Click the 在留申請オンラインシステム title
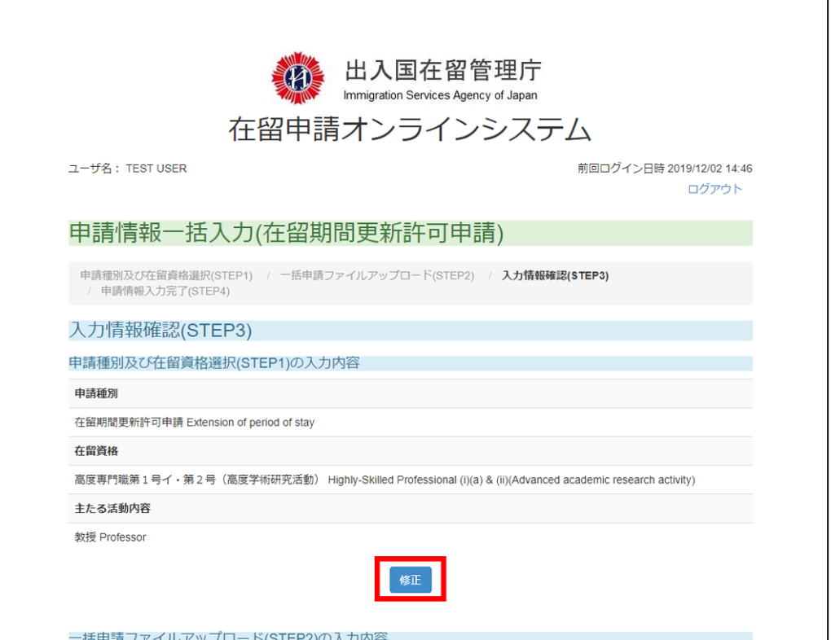The image size is (831, 640). click(410, 129)
